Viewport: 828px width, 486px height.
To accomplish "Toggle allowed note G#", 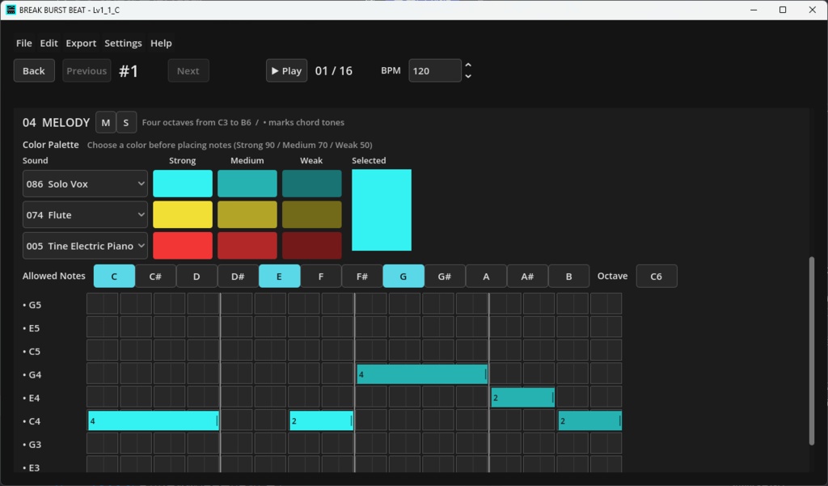I will coord(445,277).
